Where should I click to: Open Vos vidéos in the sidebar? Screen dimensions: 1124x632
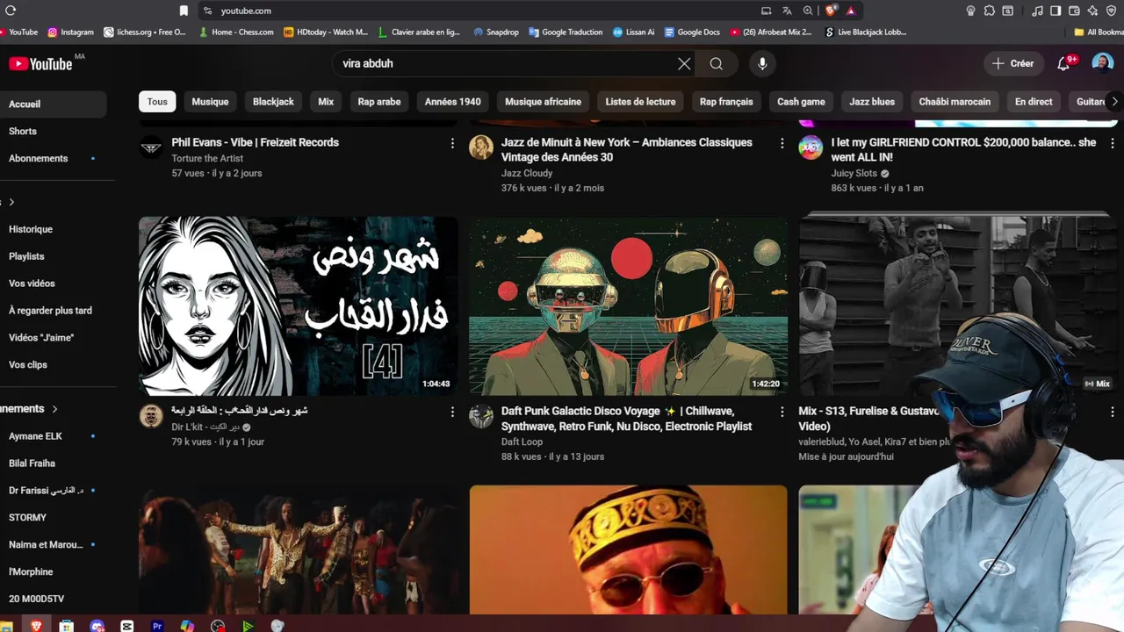pos(53,284)
